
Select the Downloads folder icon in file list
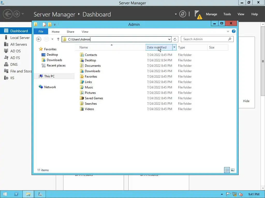pos(82,71)
